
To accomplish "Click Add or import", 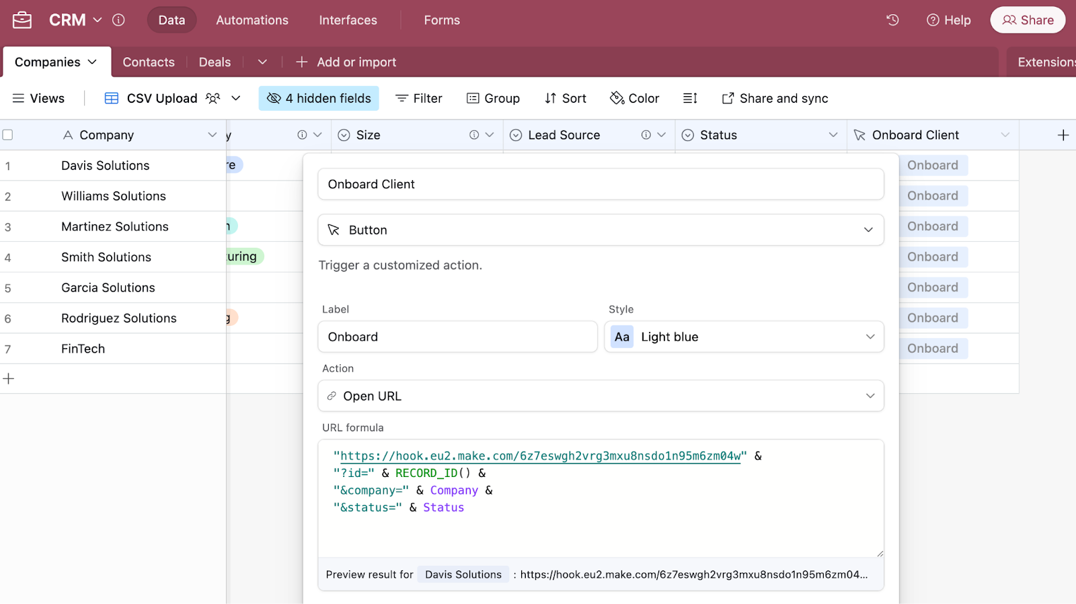I will [346, 62].
